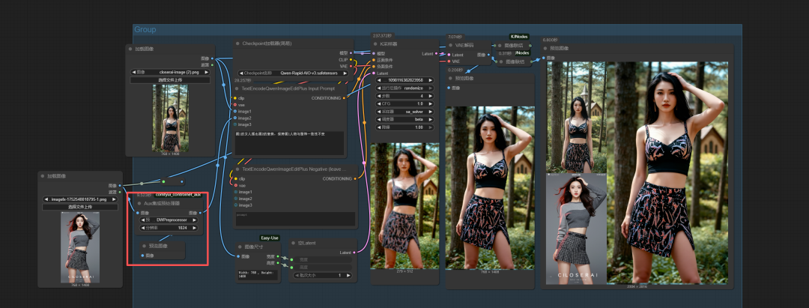This screenshot has height=308, width=809.
Task: Click the Input Prompt text area
Action: 289,142
